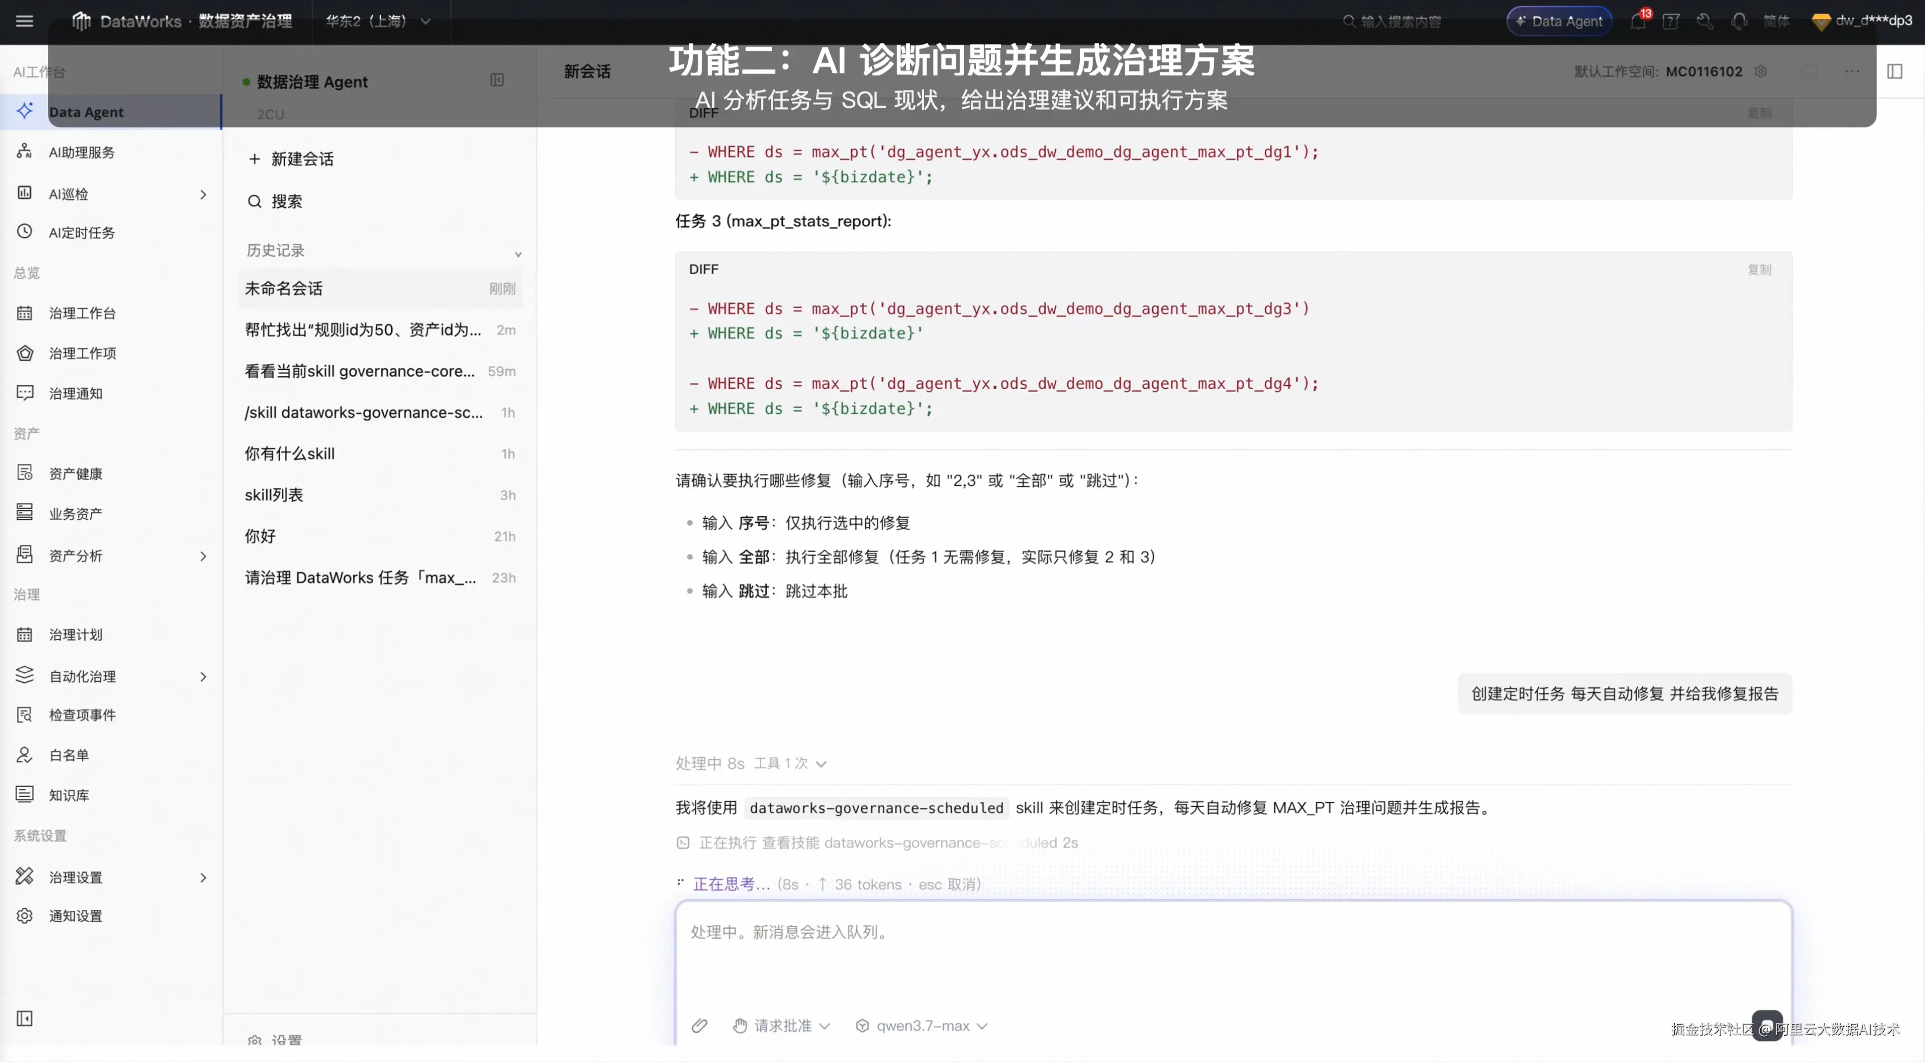Open 请治理 DataWorks 任务 history conversation
Viewport: 1925px width, 1062px height.
tap(380, 577)
